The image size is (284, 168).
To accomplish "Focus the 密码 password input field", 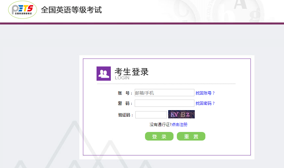I will (164, 103).
